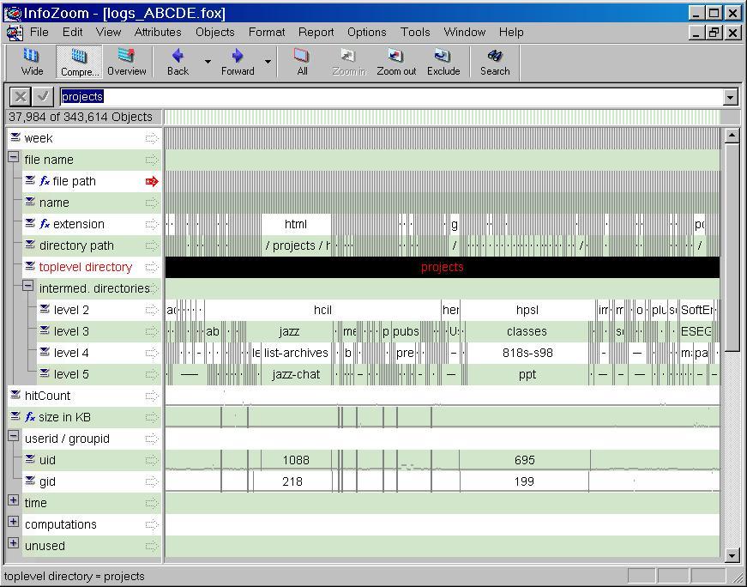
Task: Click the black projects bar in toplevel directory
Action: 442,267
